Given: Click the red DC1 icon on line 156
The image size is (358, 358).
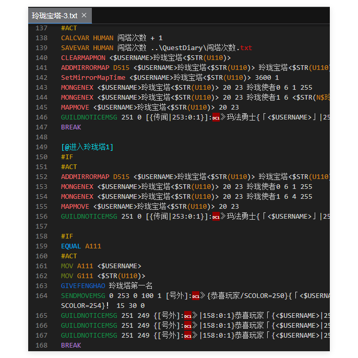Looking at the screenshot, I should (216, 217).
